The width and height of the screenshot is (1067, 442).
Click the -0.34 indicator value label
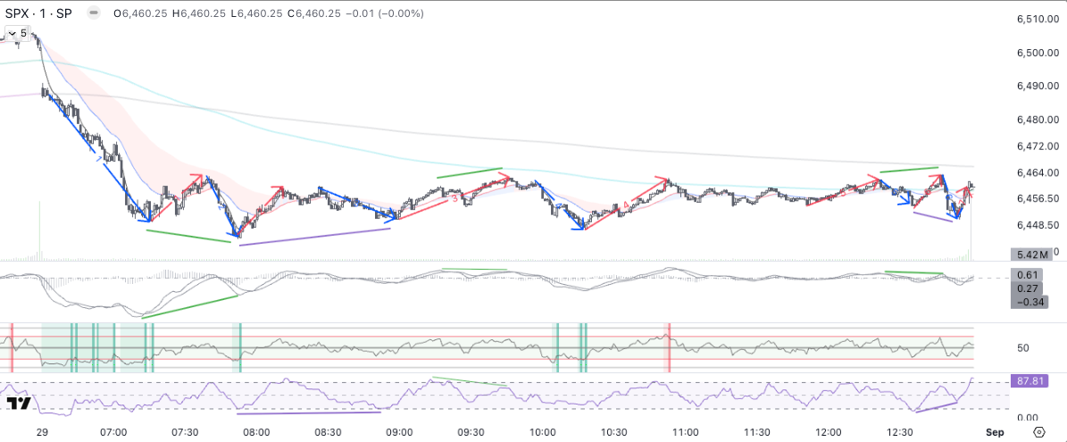click(1027, 302)
